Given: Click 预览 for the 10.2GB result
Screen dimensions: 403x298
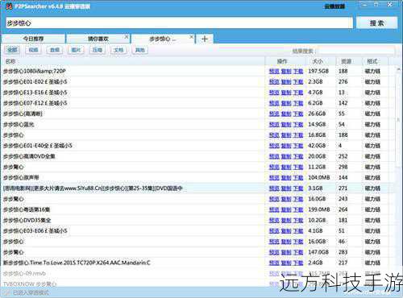Looking at the screenshot, I should click(274, 220).
